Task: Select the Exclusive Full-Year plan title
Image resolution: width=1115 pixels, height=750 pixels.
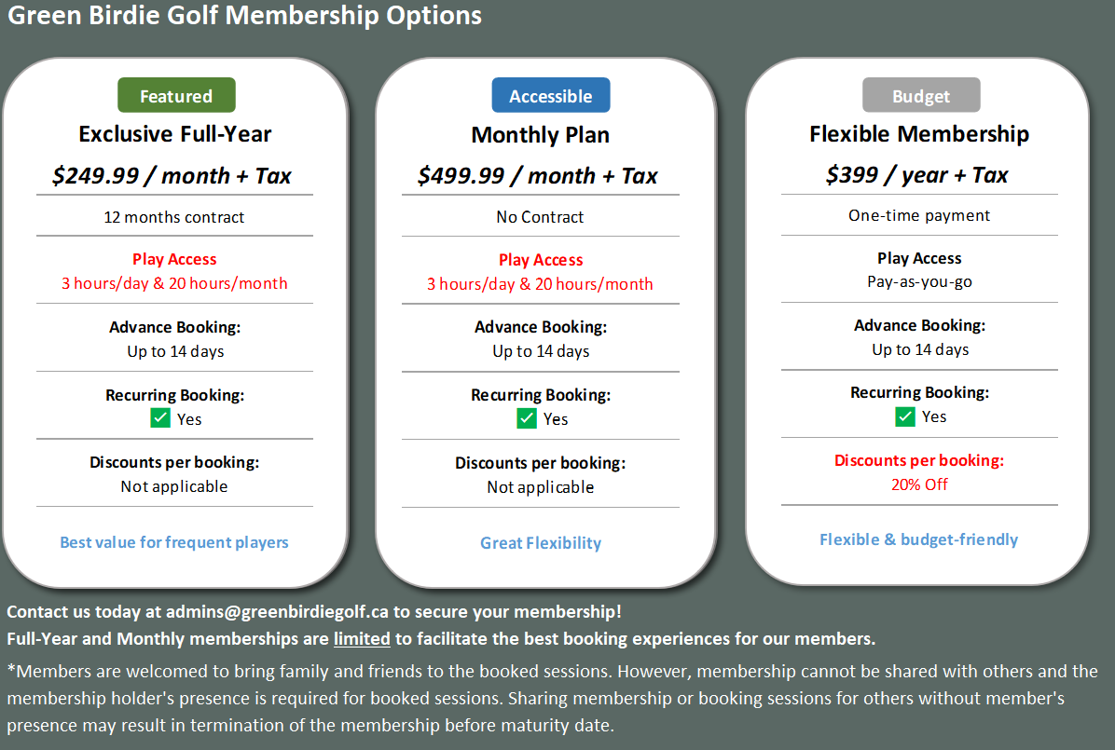Action: (x=175, y=134)
